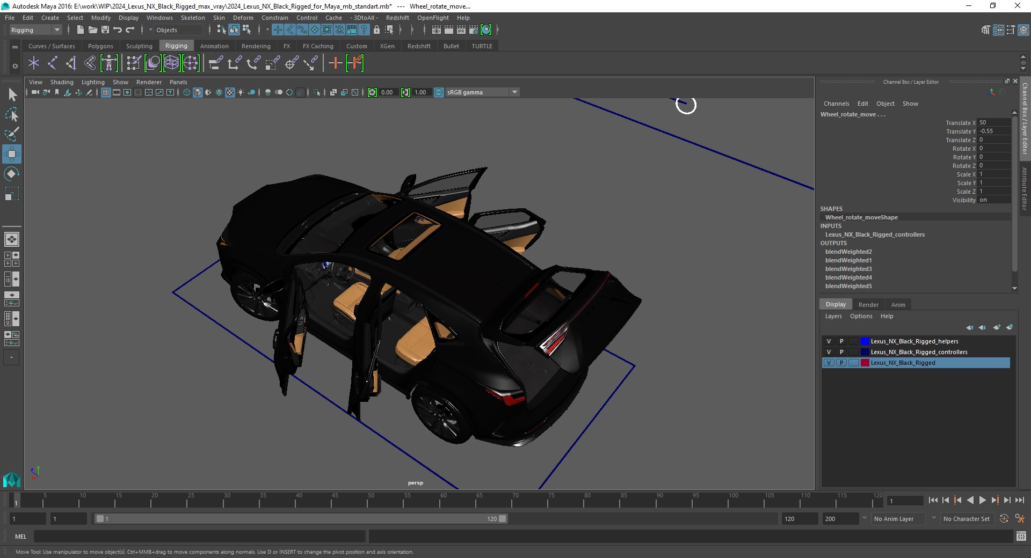This screenshot has width=1031, height=558.
Task: Activate the Lasso select tool
Action: pyautogui.click(x=12, y=115)
